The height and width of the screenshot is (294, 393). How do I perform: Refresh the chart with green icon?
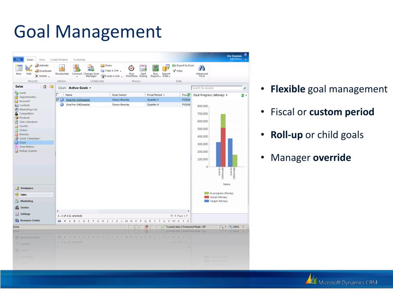click(243, 95)
